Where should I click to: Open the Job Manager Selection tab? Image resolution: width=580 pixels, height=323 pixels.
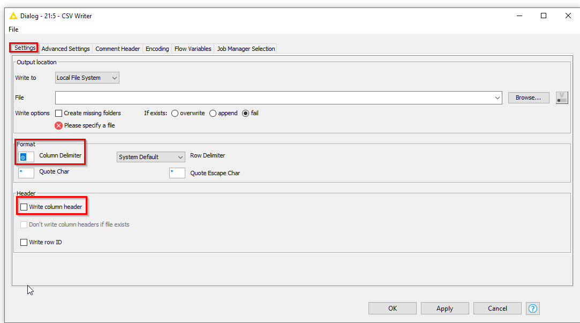pyautogui.click(x=246, y=48)
